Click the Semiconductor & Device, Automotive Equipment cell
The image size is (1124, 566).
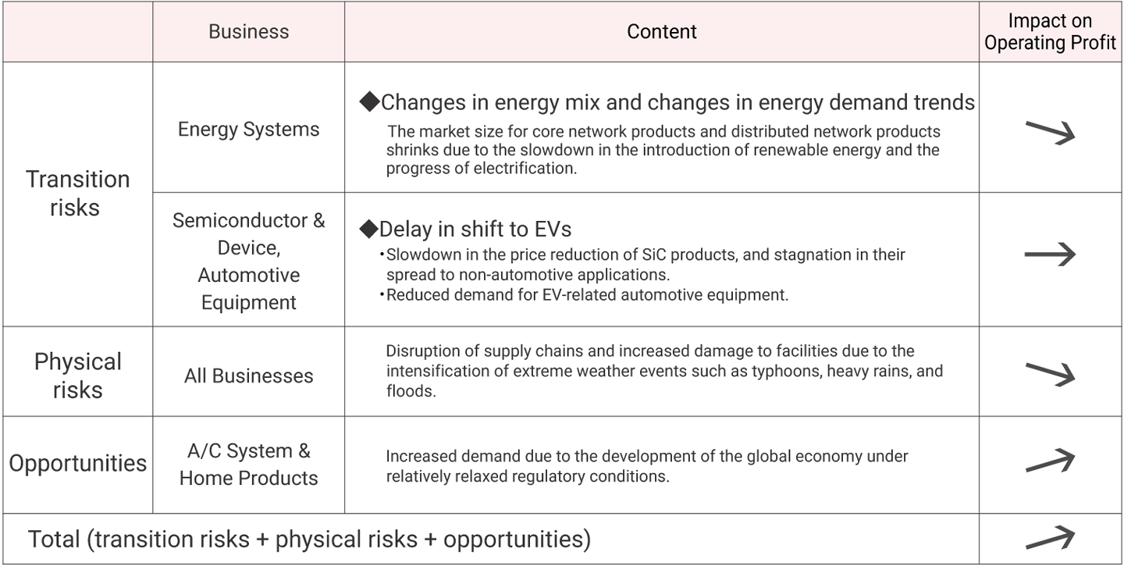coord(248,261)
